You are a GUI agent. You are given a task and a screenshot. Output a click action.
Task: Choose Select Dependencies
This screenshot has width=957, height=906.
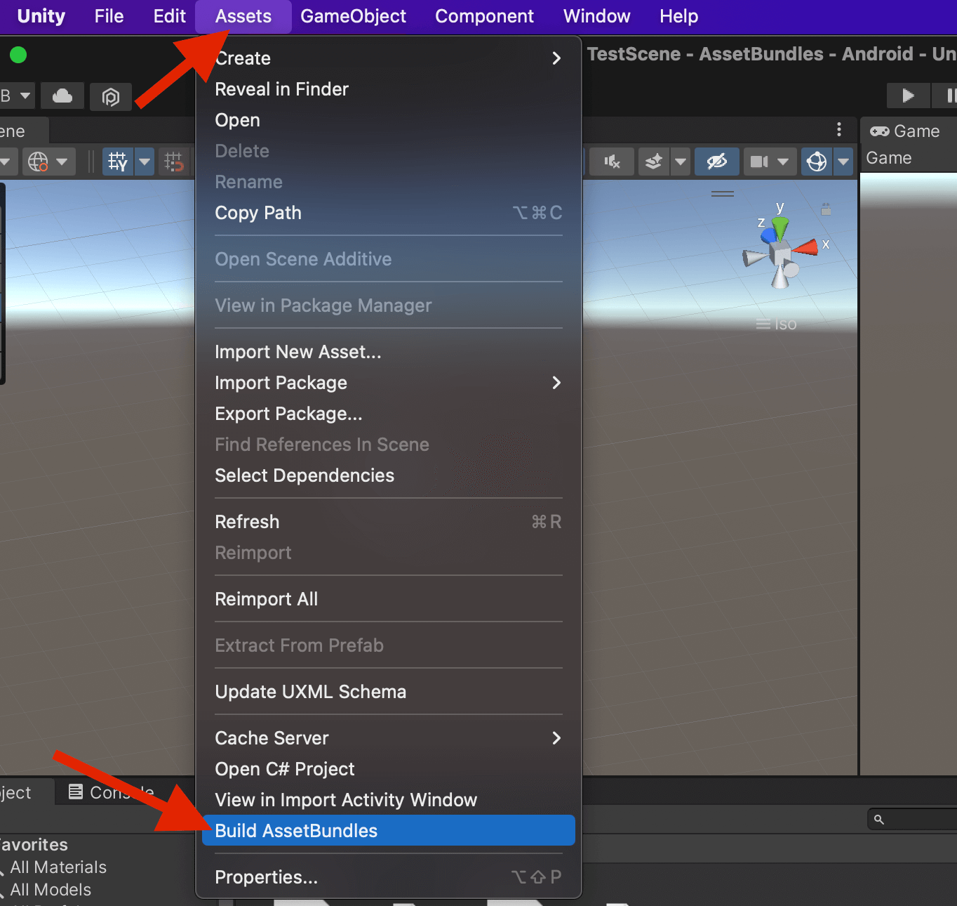(389, 475)
